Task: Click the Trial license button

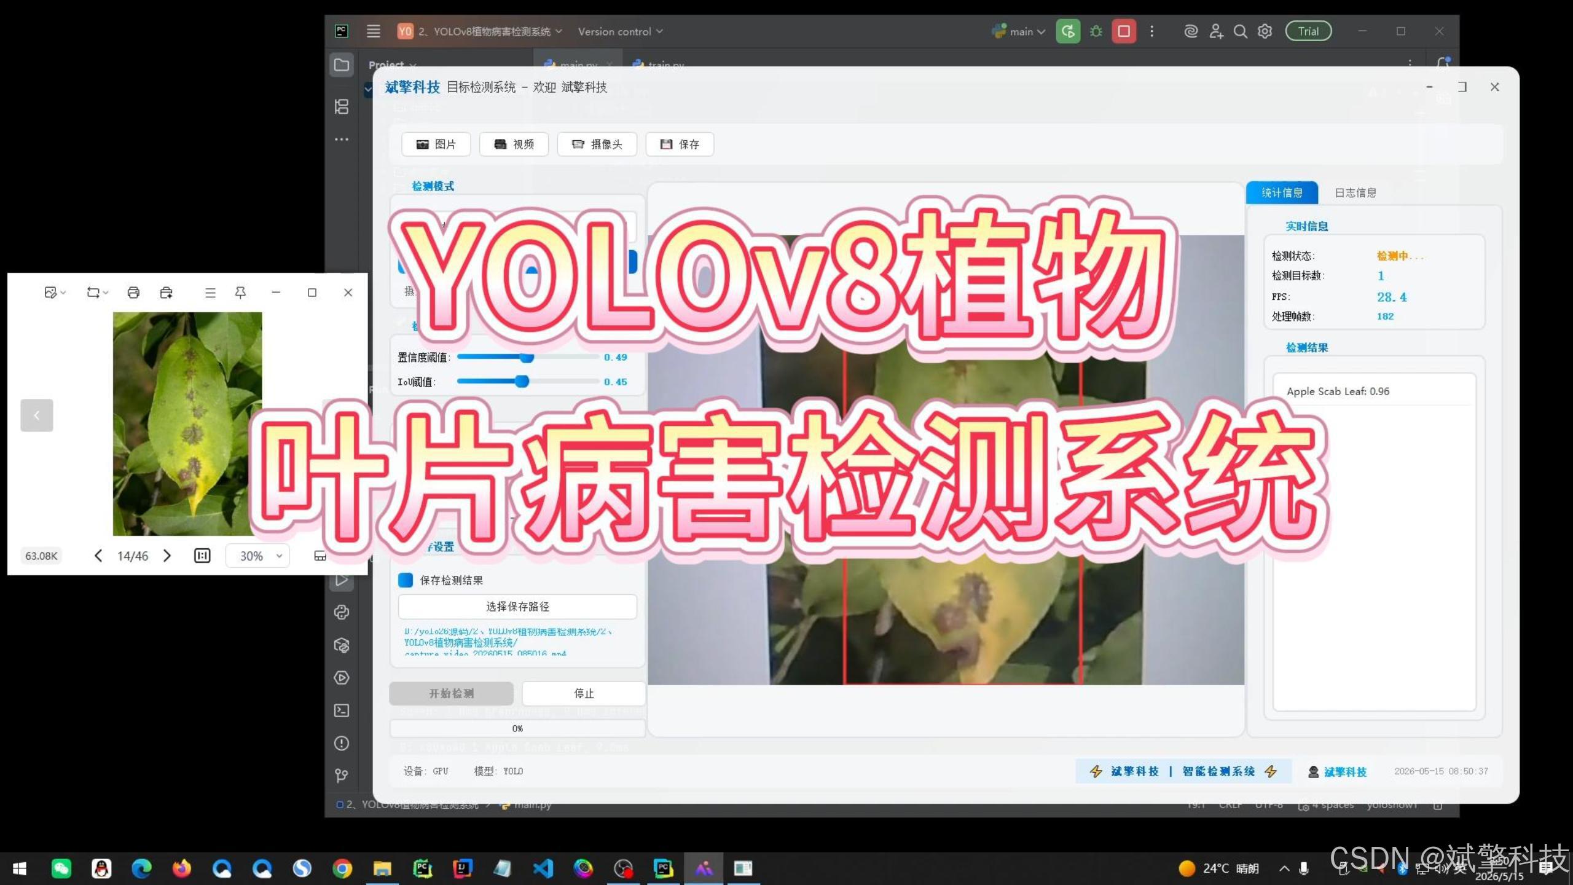Action: (x=1309, y=31)
